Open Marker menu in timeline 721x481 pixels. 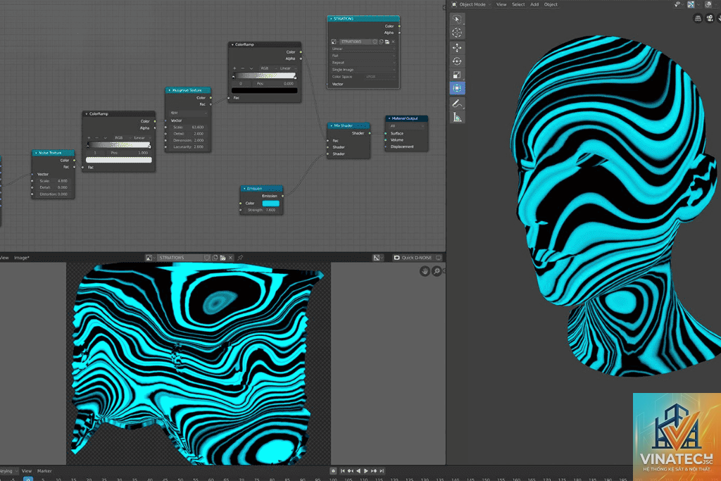click(x=44, y=471)
